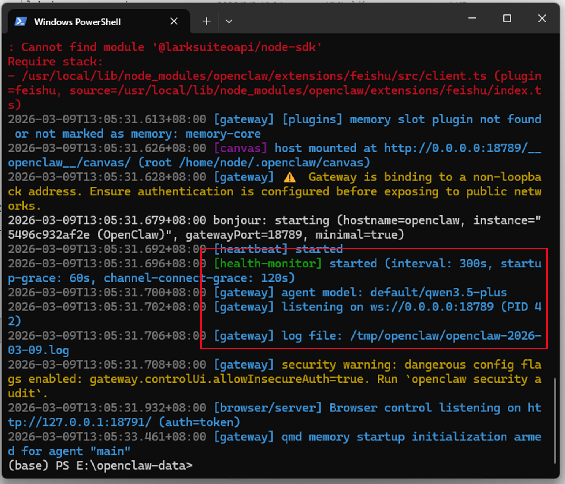The image size is (565, 484).
Task: Expand the new tab profile dropdown chevron
Action: pyautogui.click(x=229, y=21)
